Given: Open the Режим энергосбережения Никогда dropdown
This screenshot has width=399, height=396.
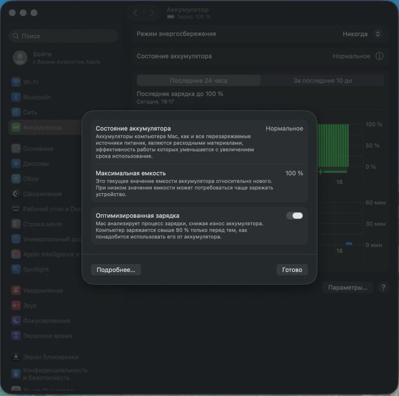Looking at the screenshot, I should tap(361, 34).
